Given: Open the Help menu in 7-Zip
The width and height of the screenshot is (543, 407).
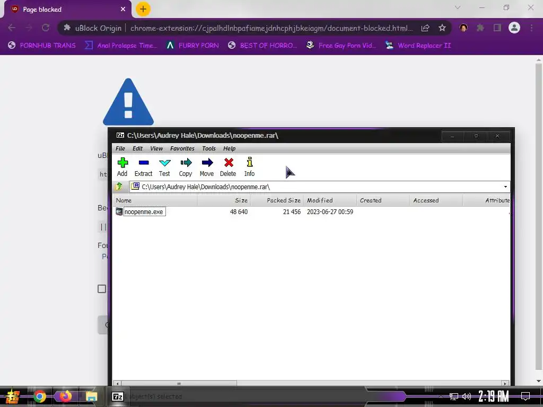Looking at the screenshot, I should click(x=229, y=148).
